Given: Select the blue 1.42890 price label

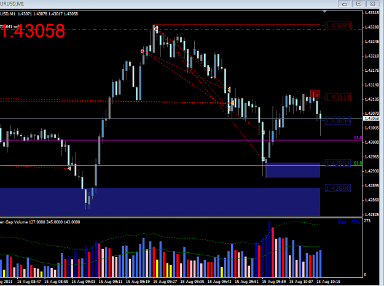Looking at the screenshot, I should pyautogui.click(x=338, y=188).
